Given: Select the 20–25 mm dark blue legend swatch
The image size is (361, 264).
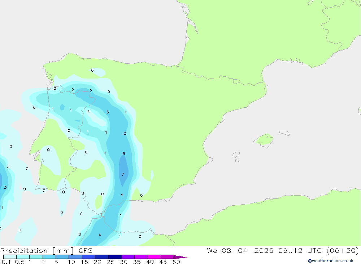Looking at the screenshot, I should click(x=101, y=257).
